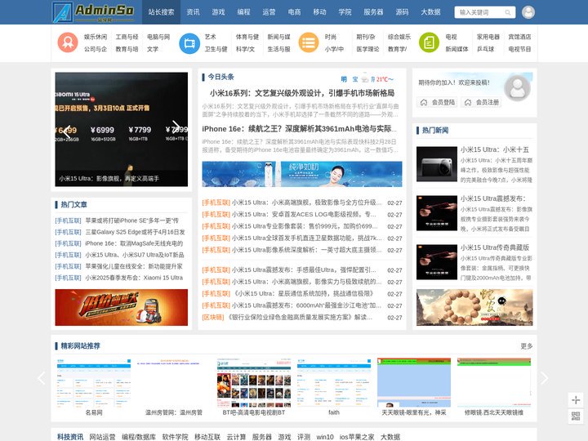Open 小米15 Ultra传奇典藏版 news thumbnail

point(436,262)
